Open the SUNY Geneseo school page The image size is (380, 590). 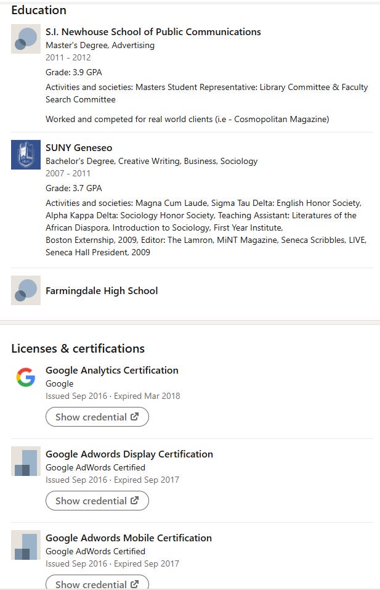pos(79,148)
